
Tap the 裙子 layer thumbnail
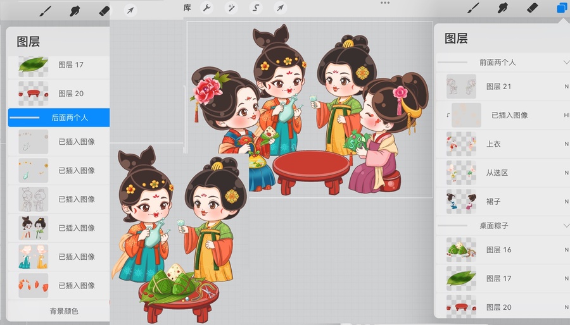point(461,201)
